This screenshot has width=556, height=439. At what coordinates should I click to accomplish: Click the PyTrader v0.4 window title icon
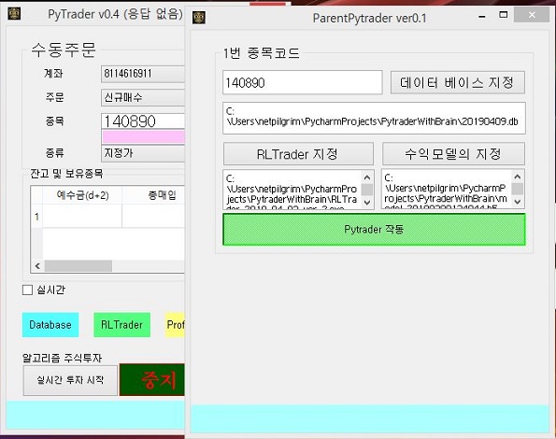tap(14, 14)
